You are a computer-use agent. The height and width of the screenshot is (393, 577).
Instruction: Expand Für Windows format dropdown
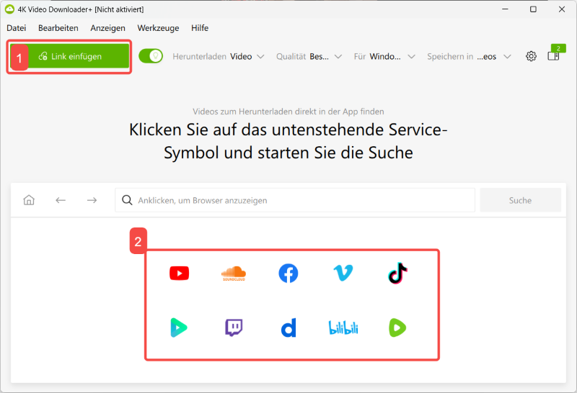(x=384, y=56)
